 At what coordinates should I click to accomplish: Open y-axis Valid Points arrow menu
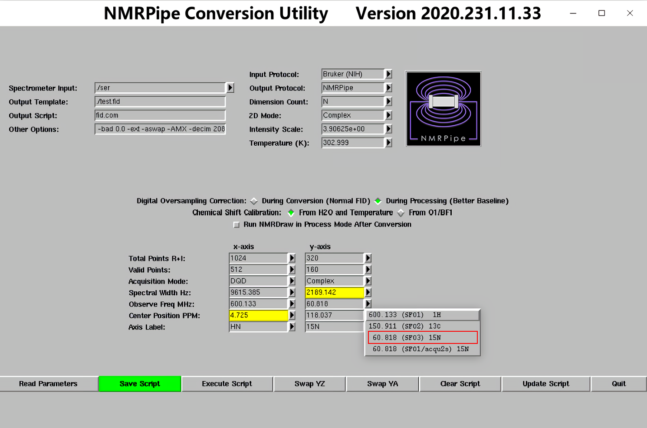[x=368, y=269]
